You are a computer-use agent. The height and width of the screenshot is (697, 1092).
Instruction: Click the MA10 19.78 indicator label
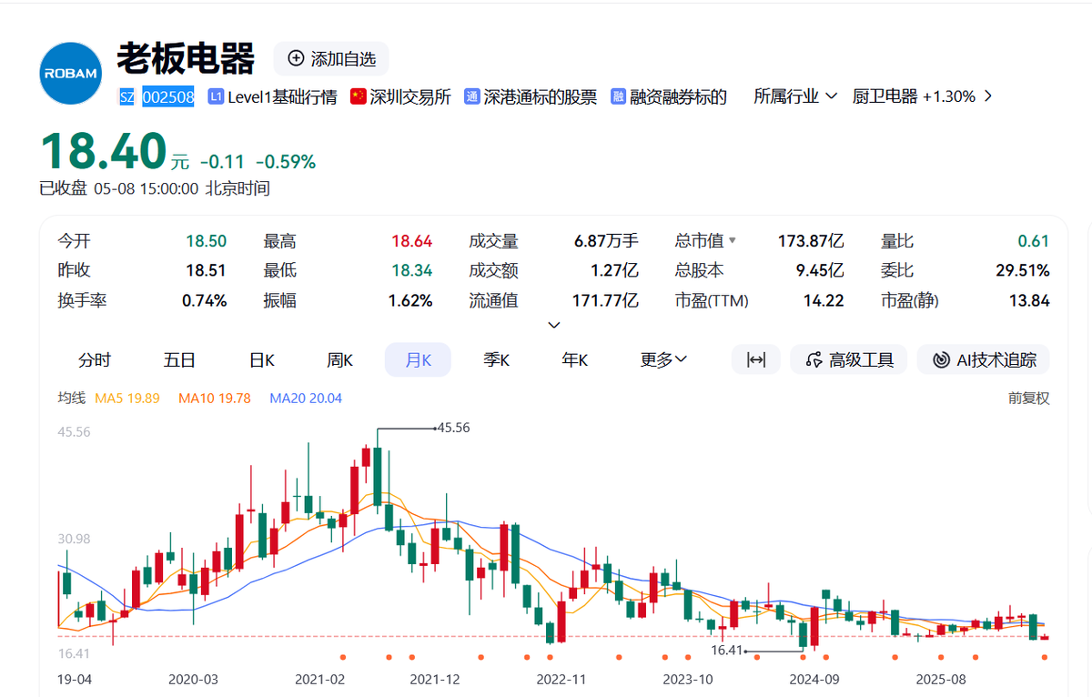pos(215,399)
